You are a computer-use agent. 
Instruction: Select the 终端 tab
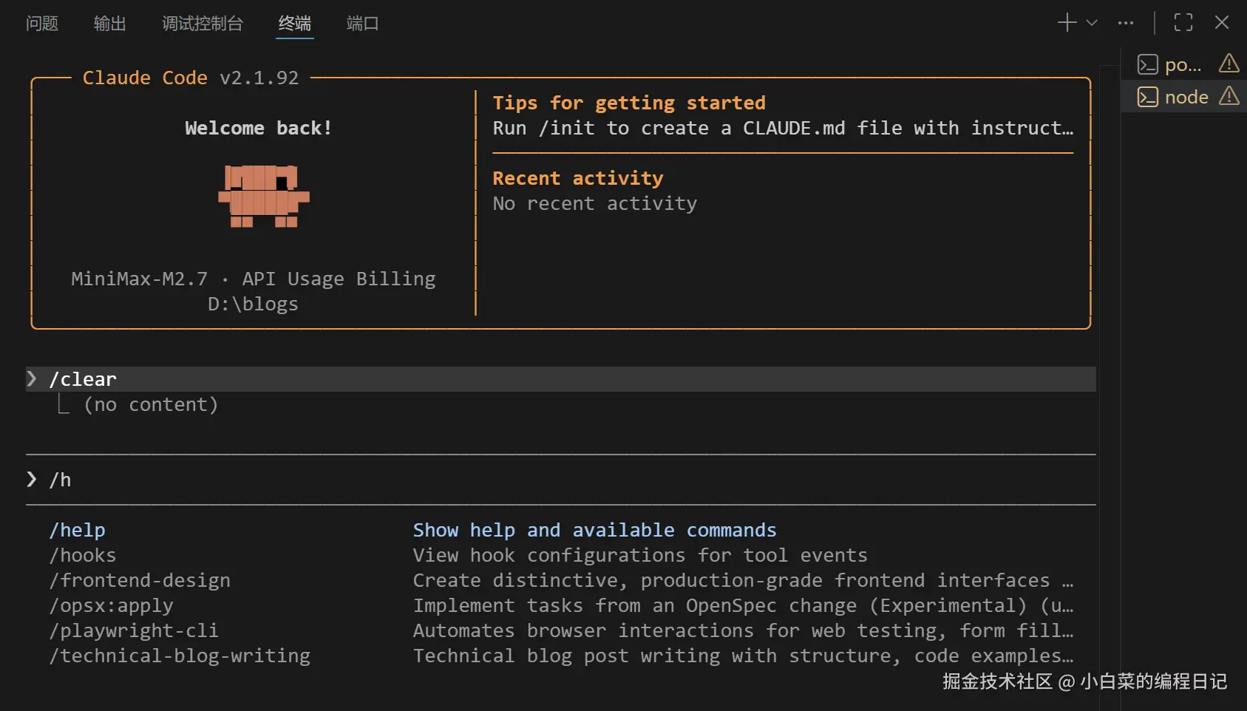tap(295, 24)
